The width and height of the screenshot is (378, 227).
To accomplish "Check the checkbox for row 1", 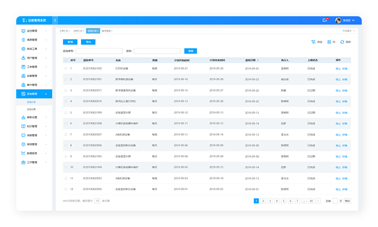I will pyautogui.click(x=66, y=69).
